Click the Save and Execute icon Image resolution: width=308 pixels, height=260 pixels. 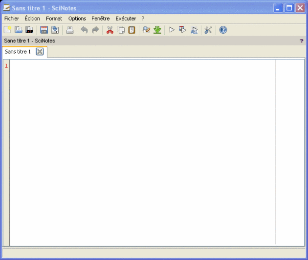click(x=183, y=30)
